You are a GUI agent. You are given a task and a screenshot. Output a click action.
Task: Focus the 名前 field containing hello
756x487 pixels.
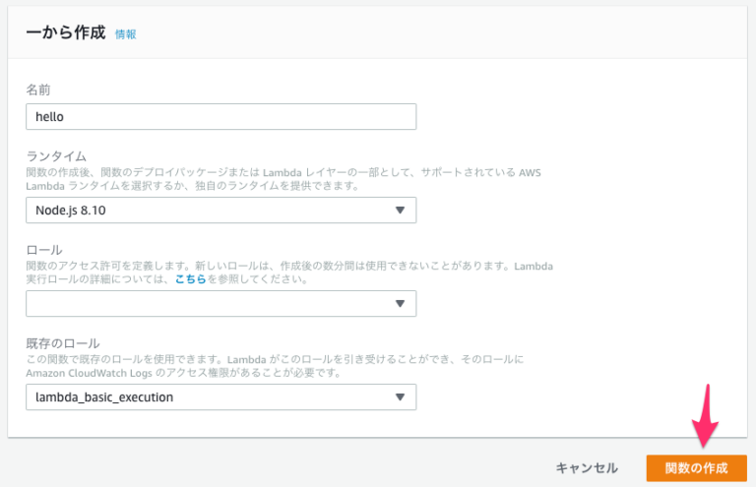(220, 116)
